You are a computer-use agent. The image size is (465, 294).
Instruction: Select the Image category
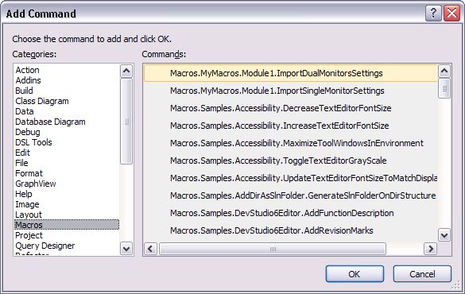point(67,204)
